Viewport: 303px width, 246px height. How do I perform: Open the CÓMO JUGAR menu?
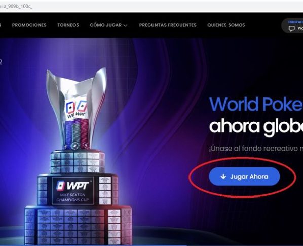(x=108, y=25)
